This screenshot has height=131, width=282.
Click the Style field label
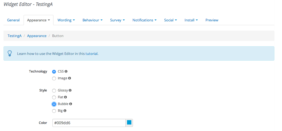(43, 90)
